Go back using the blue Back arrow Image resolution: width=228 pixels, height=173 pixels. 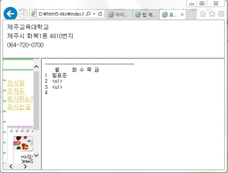pyautogui.click(x=10, y=14)
